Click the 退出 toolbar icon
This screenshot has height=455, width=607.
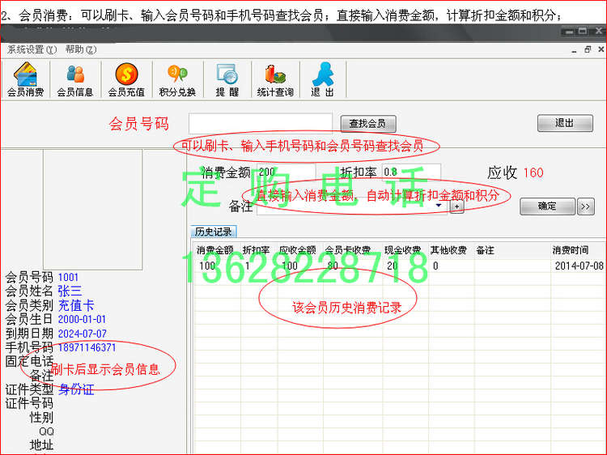point(322,79)
